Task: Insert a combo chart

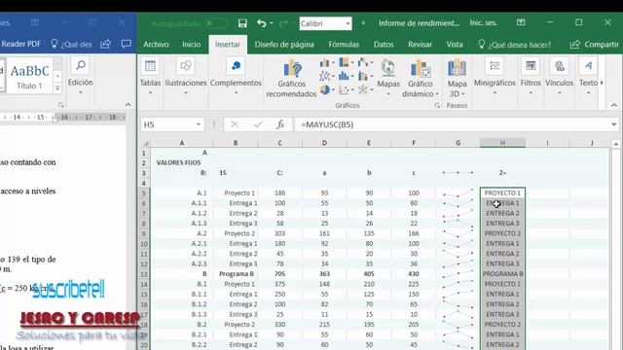Action: (365, 76)
